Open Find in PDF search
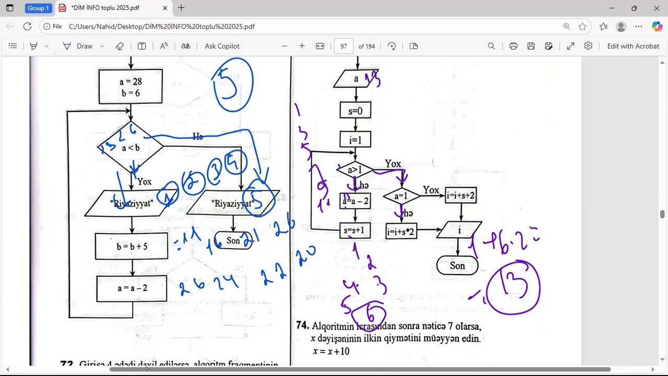The width and height of the screenshot is (668, 376). pyautogui.click(x=491, y=46)
